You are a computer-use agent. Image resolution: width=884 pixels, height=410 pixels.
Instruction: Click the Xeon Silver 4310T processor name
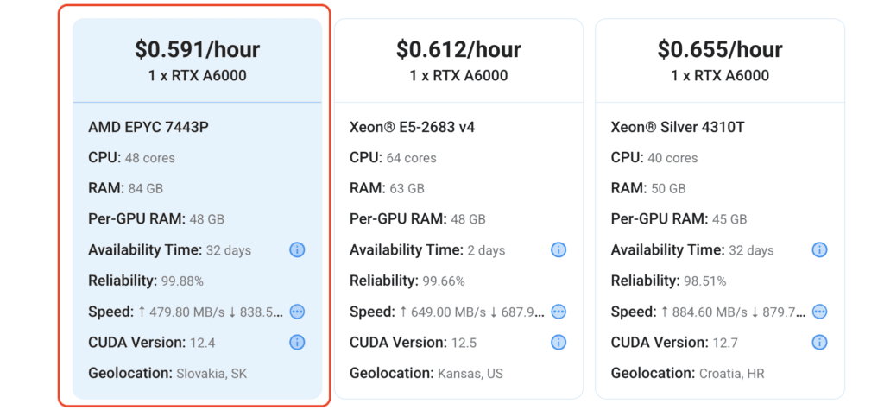click(678, 128)
